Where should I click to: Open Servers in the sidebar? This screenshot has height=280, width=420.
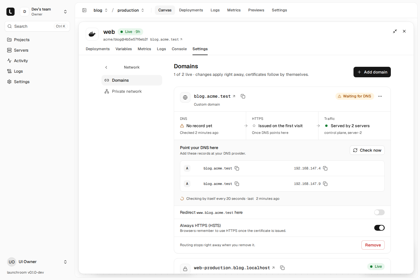[x=37, y=50]
